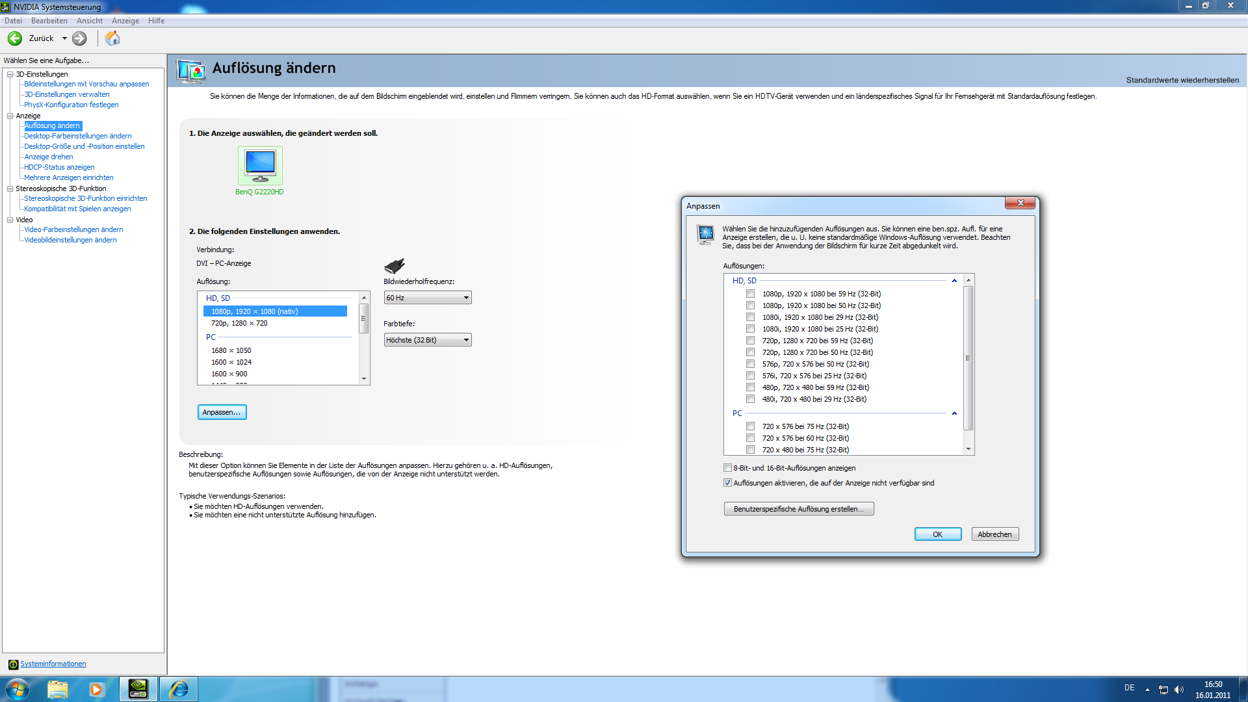Image resolution: width=1248 pixels, height=702 pixels.
Task: Open the Farbtiefe Höchste (32 Bit) dropdown
Action: tap(428, 340)
